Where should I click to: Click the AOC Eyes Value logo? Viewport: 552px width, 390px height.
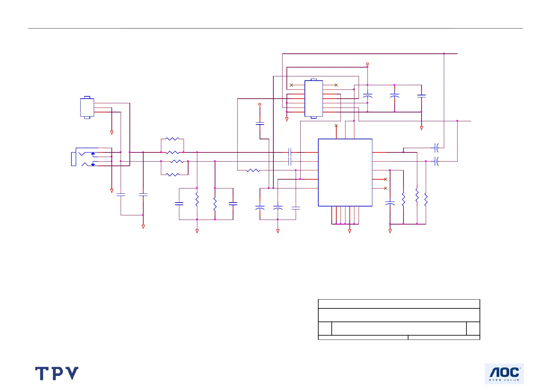504,374
